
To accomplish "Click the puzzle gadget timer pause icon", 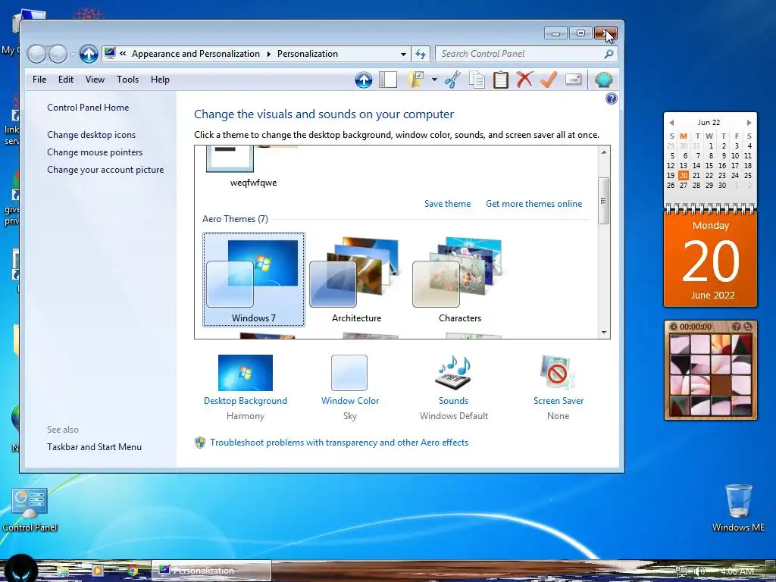I will 673,327.
